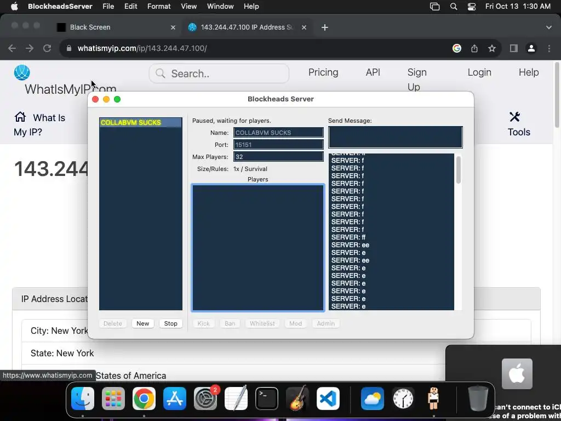Viewport: 561px width, 421px height.
Task: Click the "SERVER: ff" log line
Action: coord(348,237)
